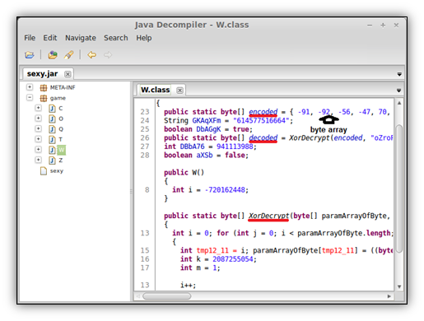Go forward with the right arrow
The image size is (424, 321).
tap(108, 55)
